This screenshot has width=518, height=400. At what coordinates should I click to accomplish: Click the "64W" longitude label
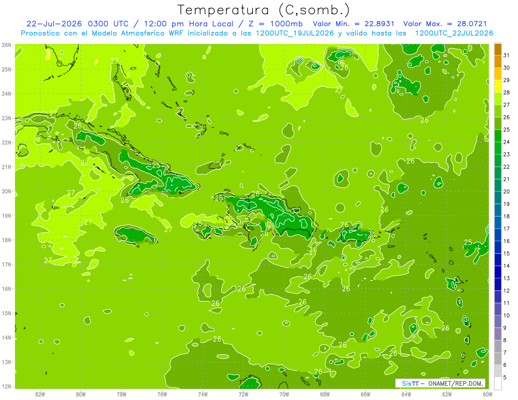click(406, 394)
